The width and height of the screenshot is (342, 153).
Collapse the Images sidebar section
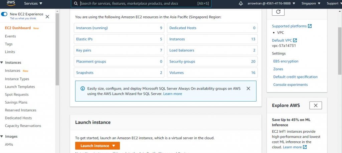click(2, 137)
